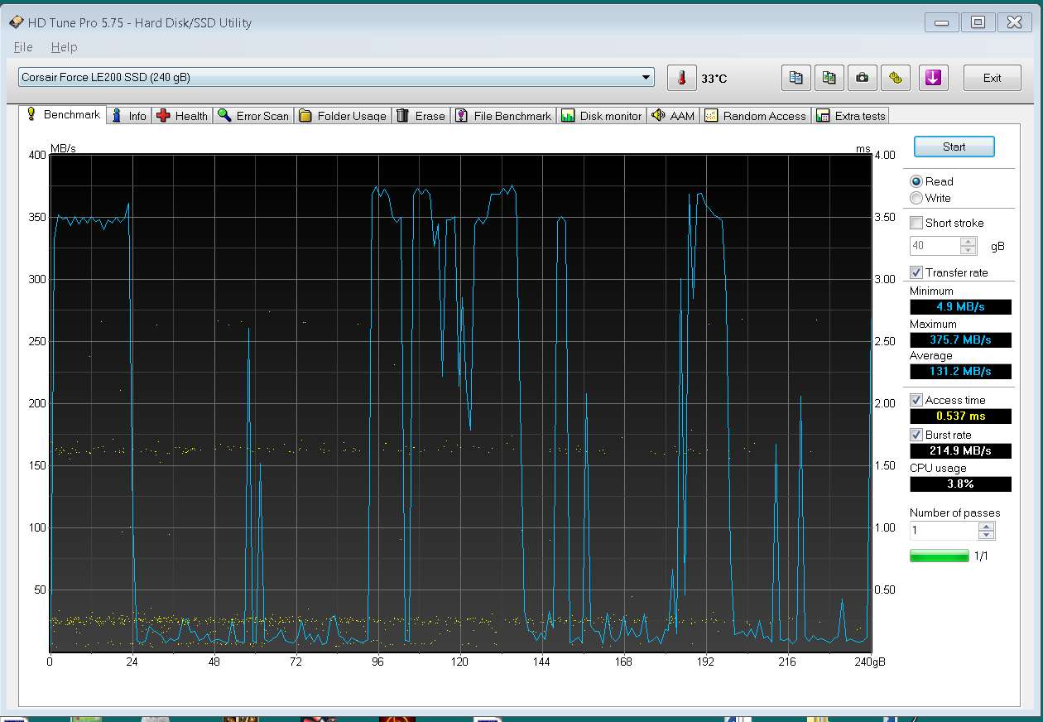Open the Folder Usage tab

(x=343, y=116)
